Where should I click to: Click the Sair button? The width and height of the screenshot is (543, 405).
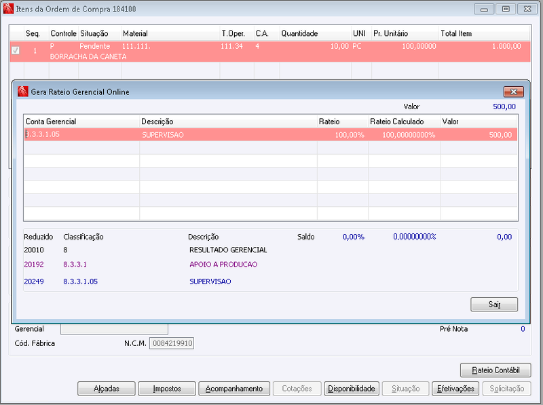pyautogui.click(x=494, y=305)
